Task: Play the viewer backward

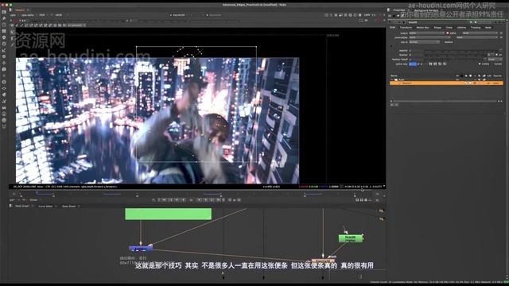Action: pos(184,200)
